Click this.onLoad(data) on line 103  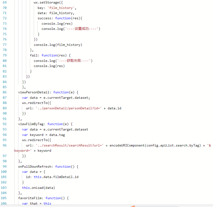click(38, 188)
